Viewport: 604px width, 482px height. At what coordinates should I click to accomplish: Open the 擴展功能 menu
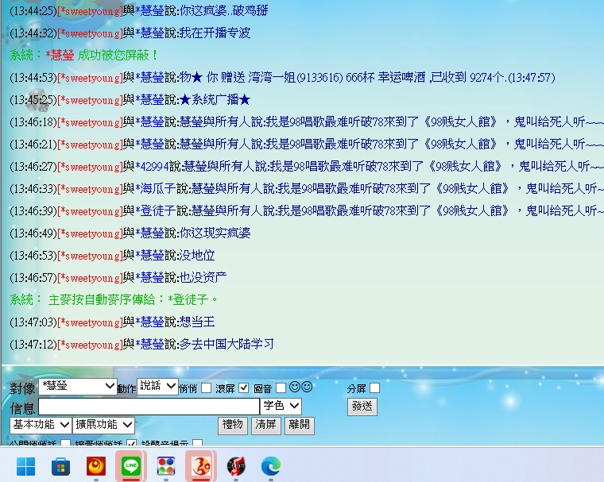104,425
